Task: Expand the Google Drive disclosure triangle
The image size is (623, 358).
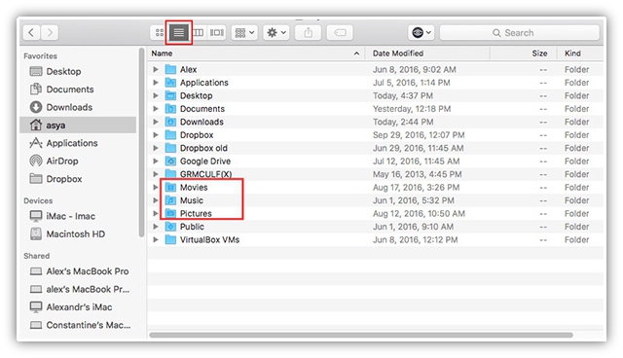Action: click(156, 161)
